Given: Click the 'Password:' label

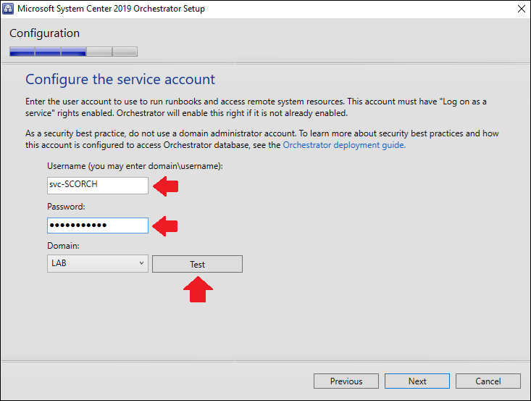Looking at the screenshot, I should (66, 207).
